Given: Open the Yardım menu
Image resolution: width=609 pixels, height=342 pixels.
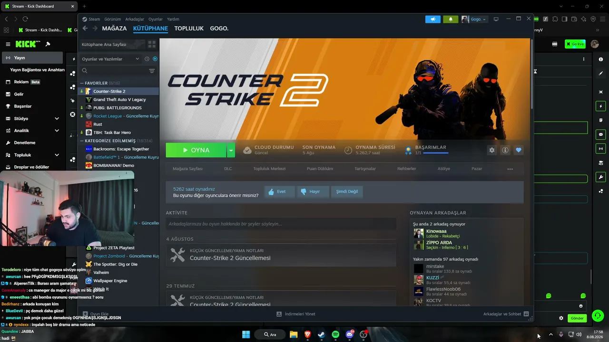Looking at the screenshot, I should [x=173, y=19].
